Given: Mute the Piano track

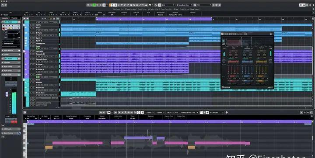Looking at the screenshot, I should click(x=31, y=27).
